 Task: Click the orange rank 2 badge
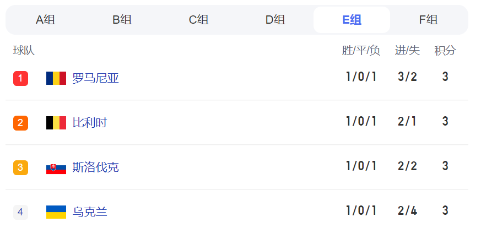20,123
